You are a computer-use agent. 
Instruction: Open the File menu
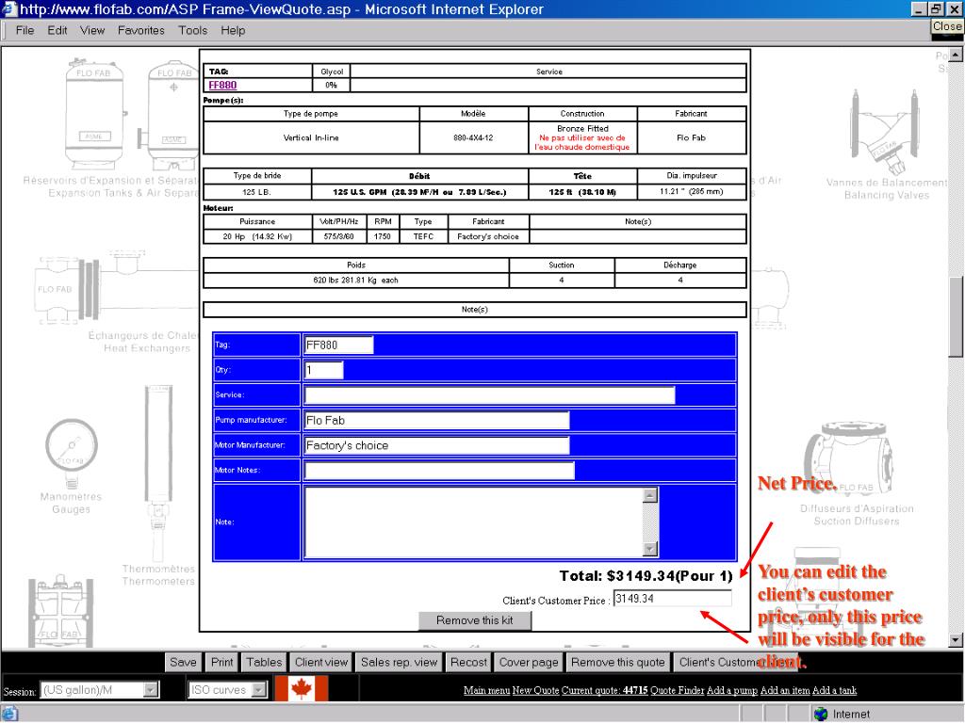[x=25, y=30]
